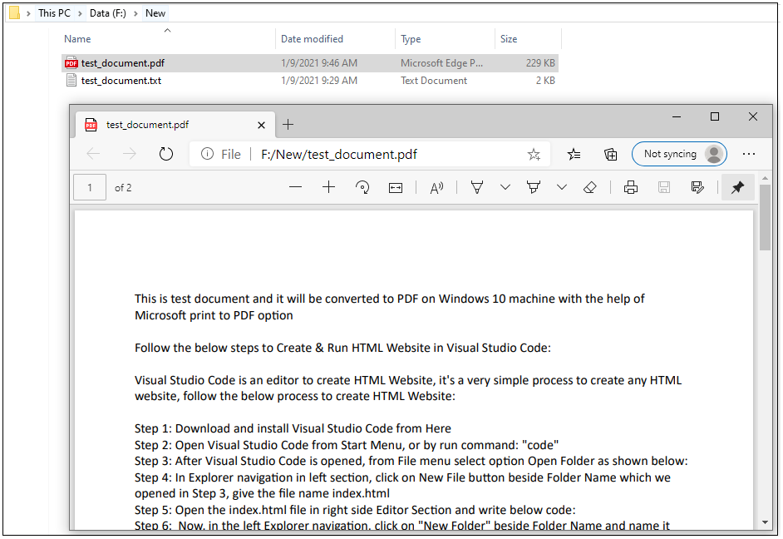Sort files by Name column header
783x539 pixels.
[x=77, y=39]
